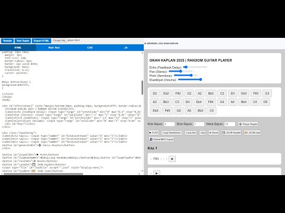Choose a file with Dosya Seç
Screen dimensions: 285x213
click(59, 40)
